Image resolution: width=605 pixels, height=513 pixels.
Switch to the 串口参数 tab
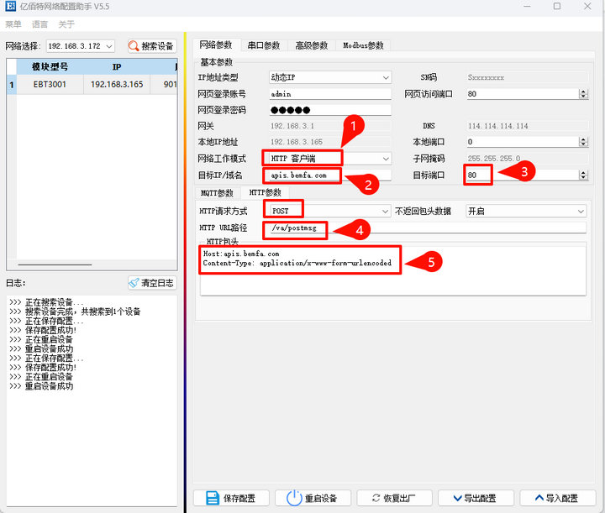264,45
